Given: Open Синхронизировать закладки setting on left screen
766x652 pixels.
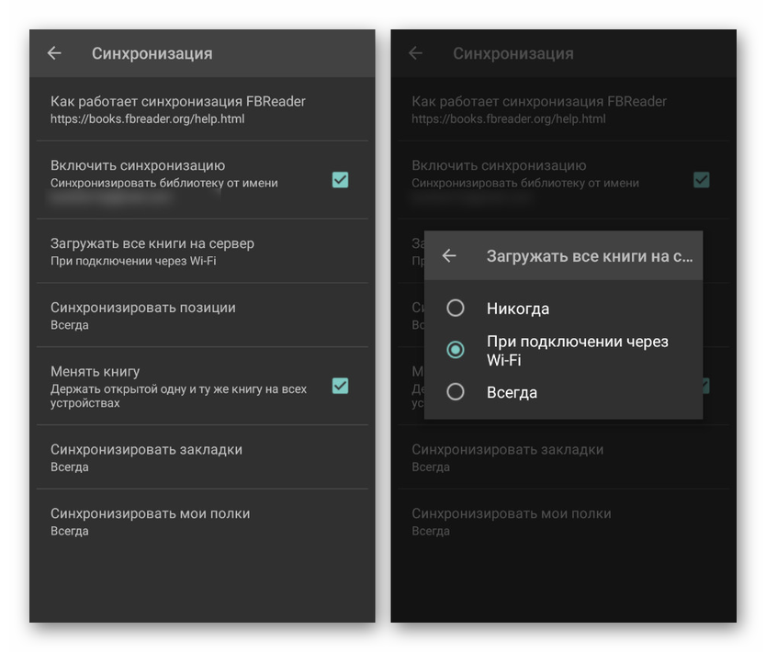Looking at the screenshot, I should point(202,457).
